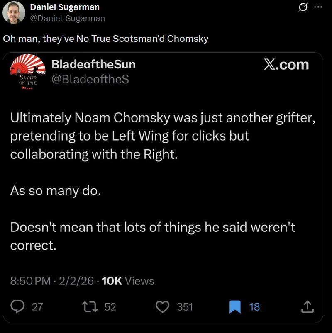Click the 8:50 PM 2/2/26 timestamp
Screen dimensions: 332x333
[x=52, y=281]
